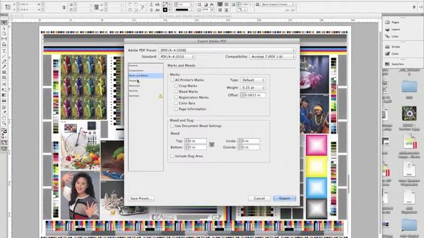Image resolution: width=424 pixels, height=238 pixels.
Task: Click the bicycle still-life image on page
Action: pyautogui.click(x=80, y=145)
